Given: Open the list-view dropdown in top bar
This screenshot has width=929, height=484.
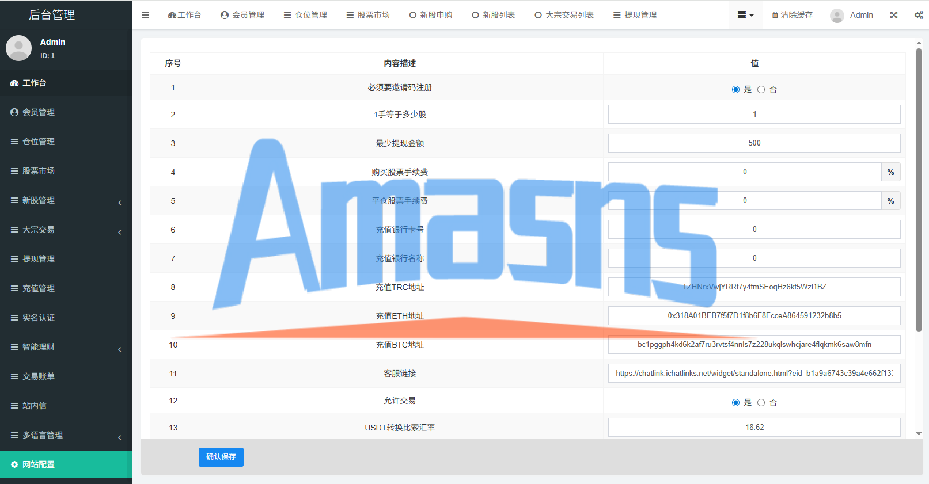Looking at the screenshot, I should tap(745, 15).
